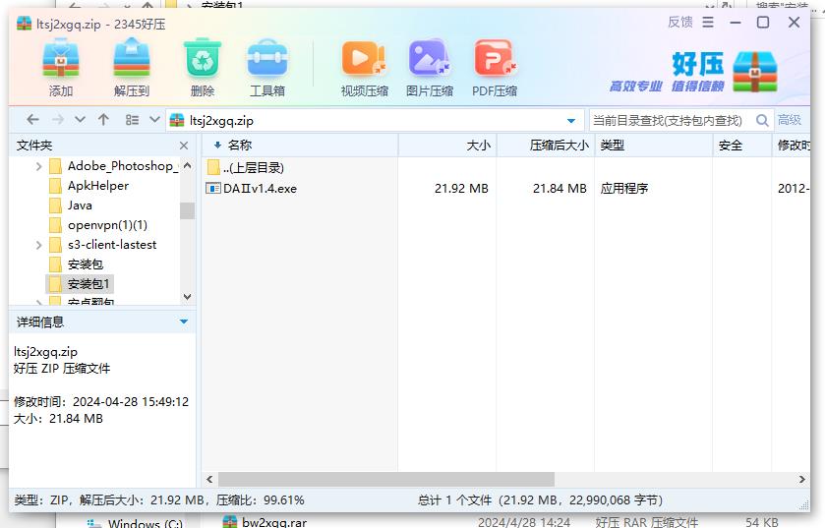The width and height of the screenshot is (825, 528).
Task: Open PDF压缩 compression tool
Action: (494, 68)
